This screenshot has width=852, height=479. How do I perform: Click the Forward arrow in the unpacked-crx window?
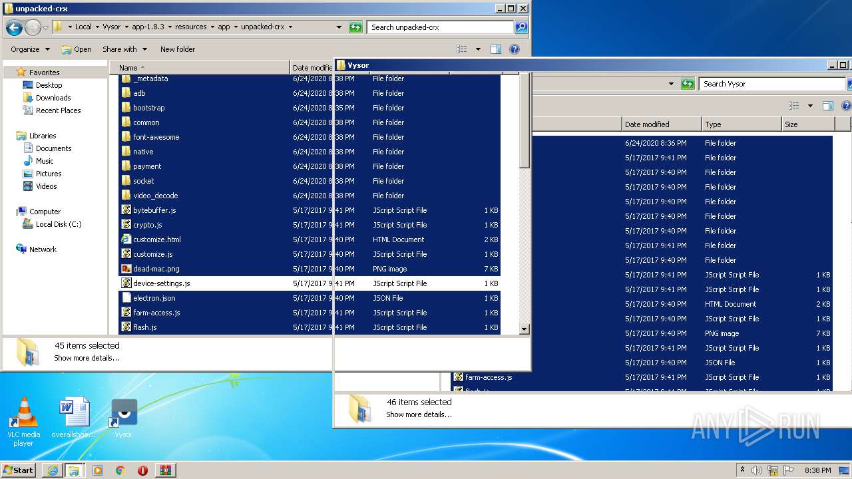pos(33,27)
